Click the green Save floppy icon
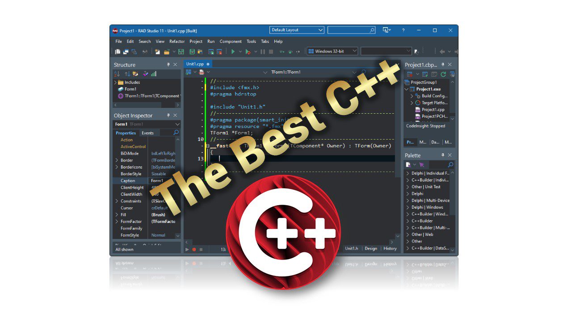572x321 pixels. [181, 52]
